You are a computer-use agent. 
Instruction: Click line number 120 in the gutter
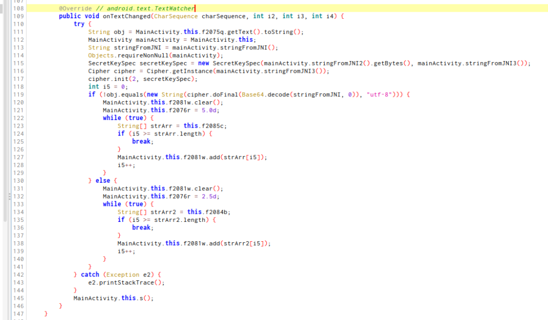(x=19, y=102)
